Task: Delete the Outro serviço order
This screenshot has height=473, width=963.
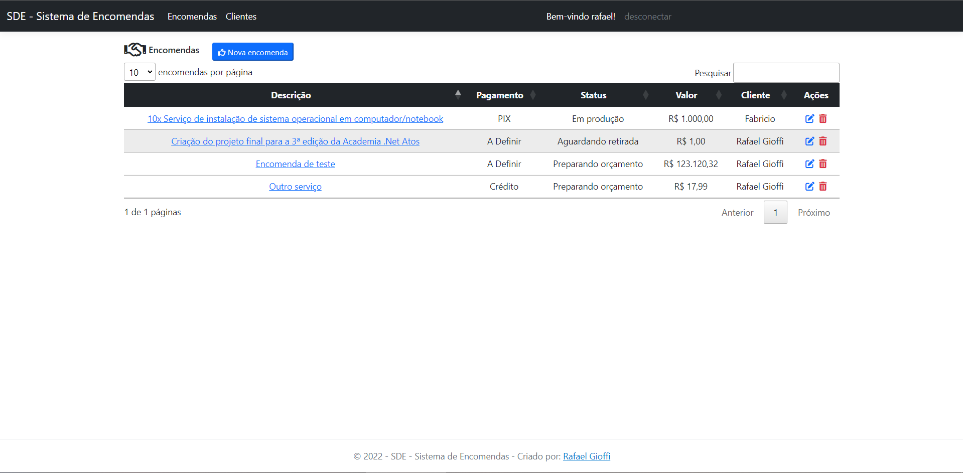Action: pyautogui.click(x=822, y=186)
